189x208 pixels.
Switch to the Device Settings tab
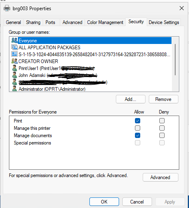click(164, 22)
